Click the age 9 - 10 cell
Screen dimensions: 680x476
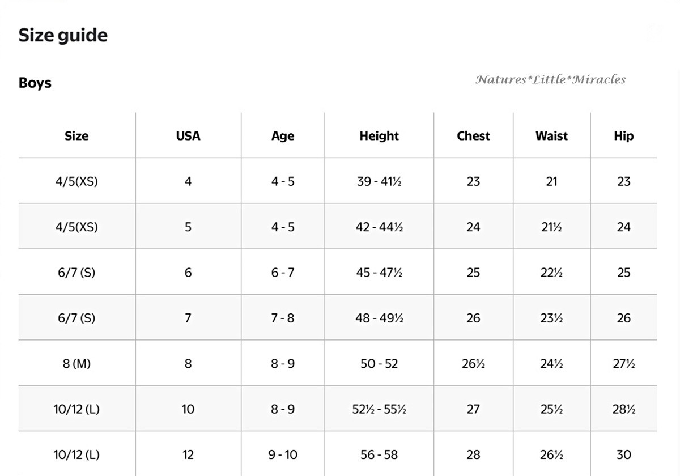click(283, 454)
